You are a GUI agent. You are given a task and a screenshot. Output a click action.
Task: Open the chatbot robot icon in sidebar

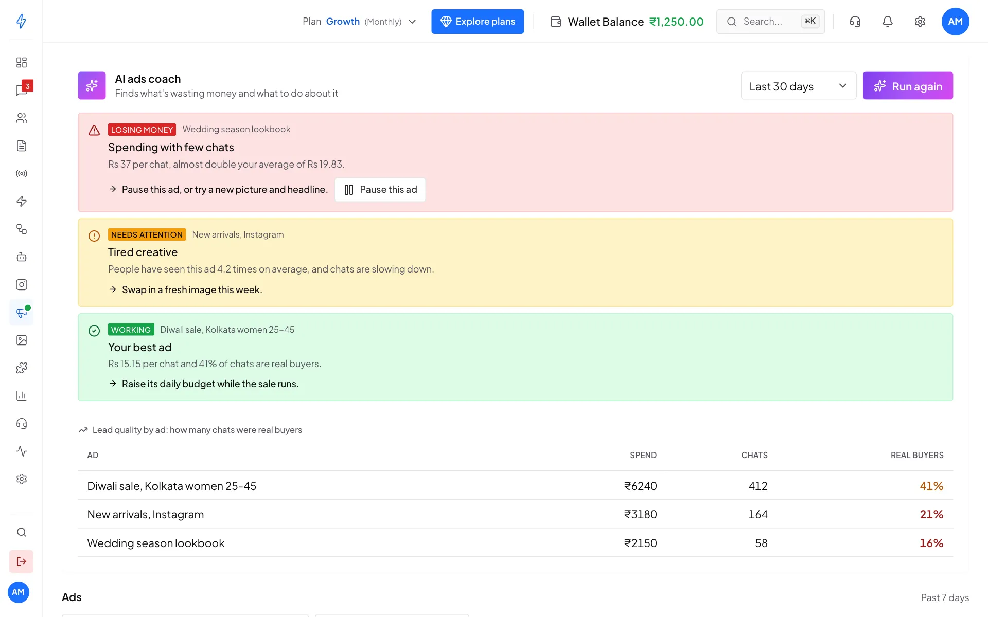pyautogui.click(x=21, y=257)
